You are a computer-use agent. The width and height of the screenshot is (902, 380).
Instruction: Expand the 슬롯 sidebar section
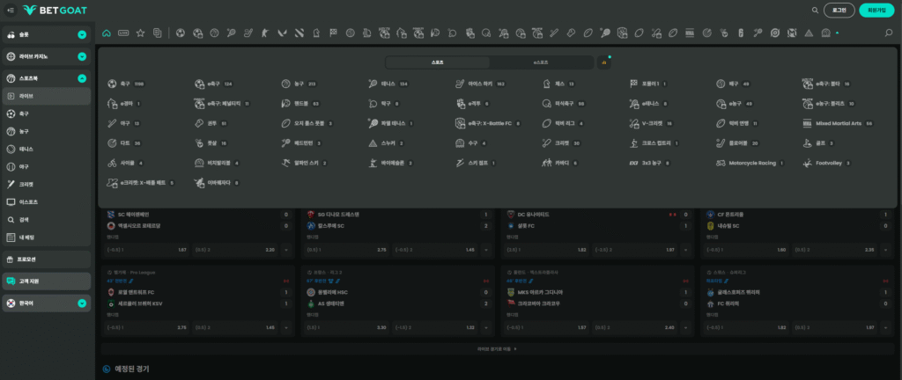click(x=81, y=35)
